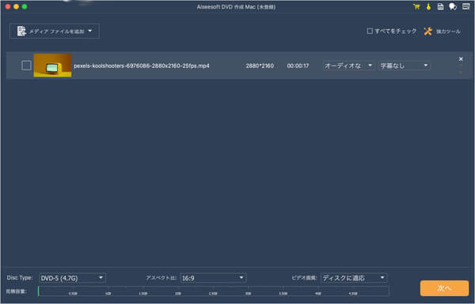The width and height of the screenshot is (475, 304).
Task: Open the ビデオ画質 ディスクに適応 dropdown
Action: 354,278
